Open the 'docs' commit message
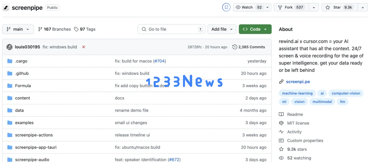 pyautogui.click(x=120, y=98)
